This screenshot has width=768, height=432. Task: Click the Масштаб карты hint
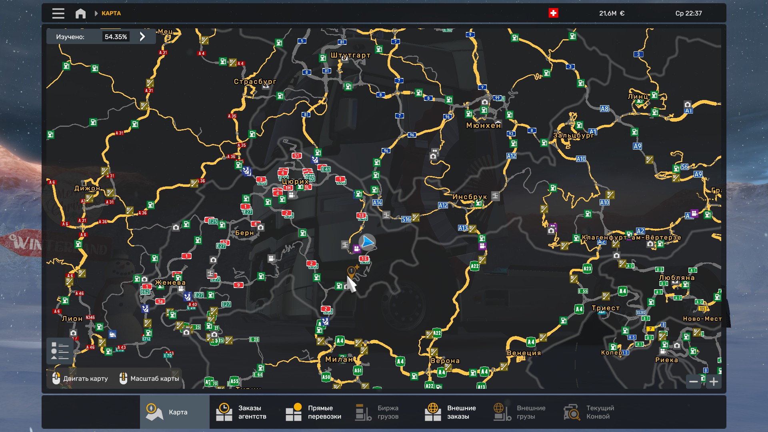pos(149,378)
